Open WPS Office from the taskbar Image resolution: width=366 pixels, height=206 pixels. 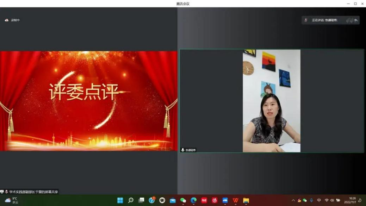pyautogui.click(x=235, y=200)
